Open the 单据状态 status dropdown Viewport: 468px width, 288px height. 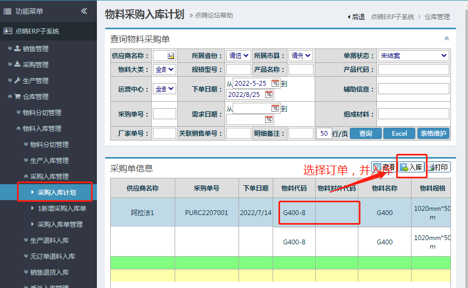[x=413, y=55]
